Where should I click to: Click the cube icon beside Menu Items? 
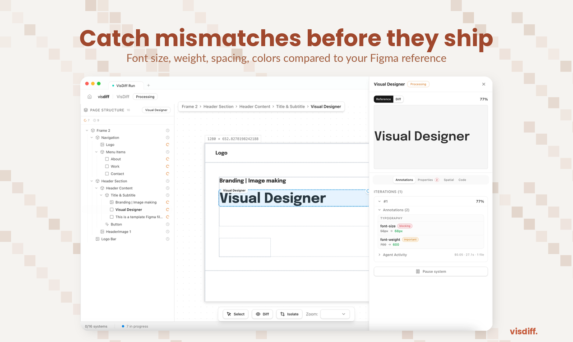102,152
